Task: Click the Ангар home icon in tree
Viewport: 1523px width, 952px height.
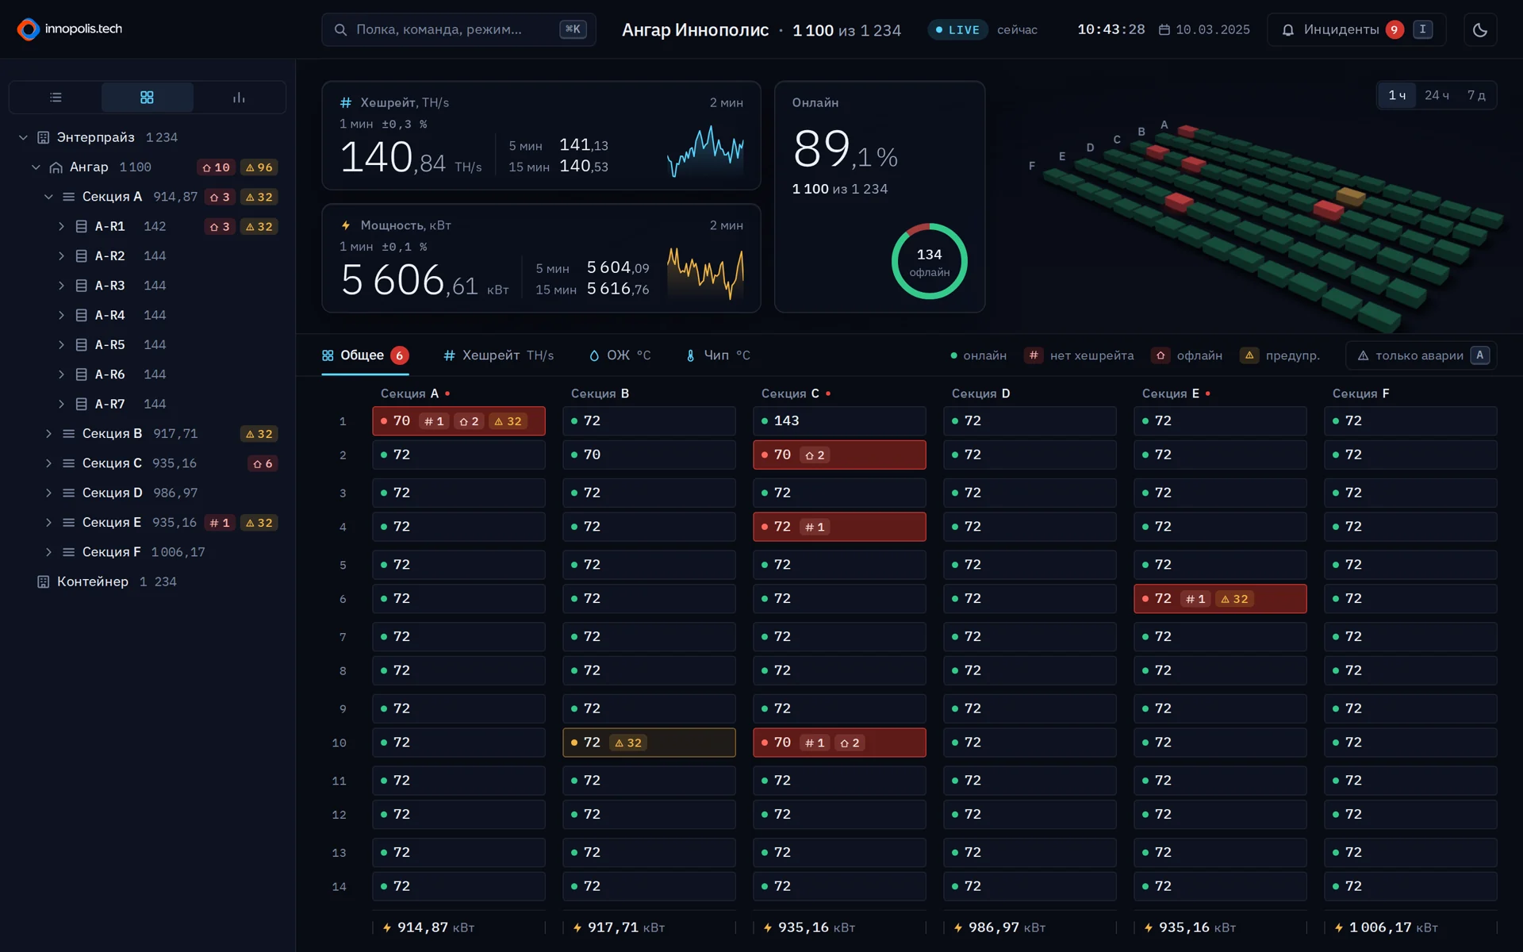Action: click(x=56, y=167)
